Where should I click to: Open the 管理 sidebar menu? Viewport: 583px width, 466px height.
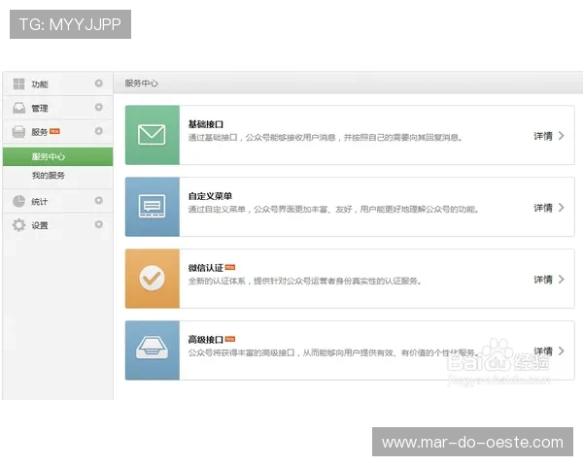click(57, 108)
